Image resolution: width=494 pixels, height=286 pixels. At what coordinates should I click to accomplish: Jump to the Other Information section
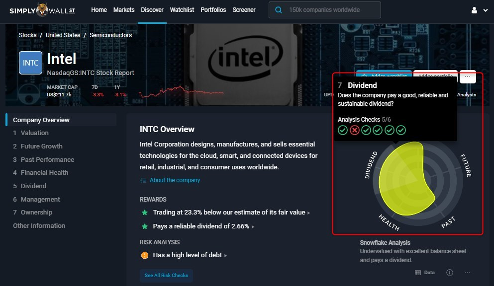[x=39, y=225]
